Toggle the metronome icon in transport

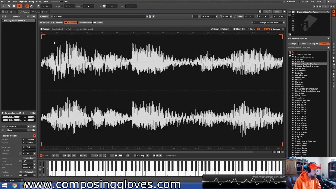click(31, 6)
